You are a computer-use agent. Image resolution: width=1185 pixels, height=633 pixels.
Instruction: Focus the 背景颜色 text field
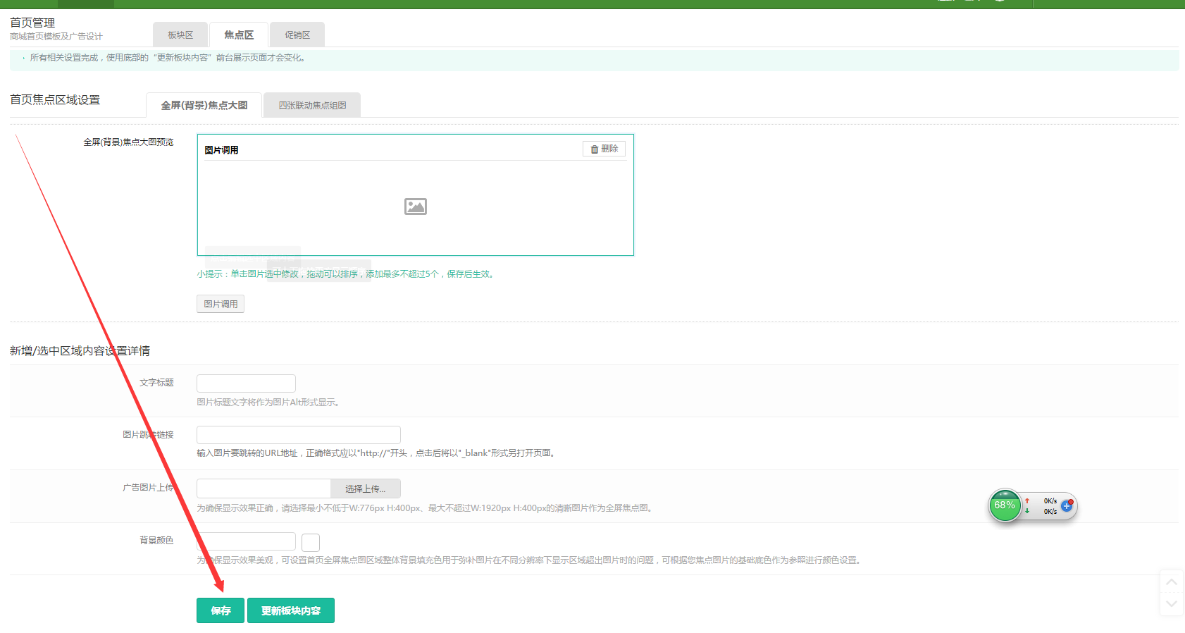pos(246,541)
